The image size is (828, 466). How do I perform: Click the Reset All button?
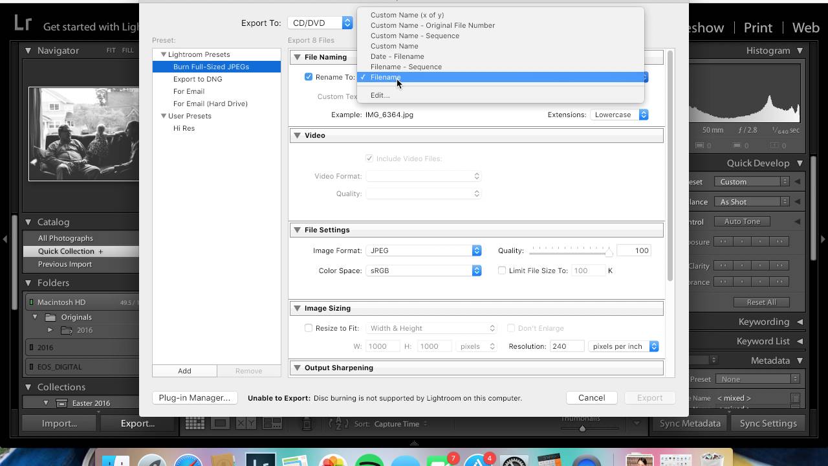point(761,302)
